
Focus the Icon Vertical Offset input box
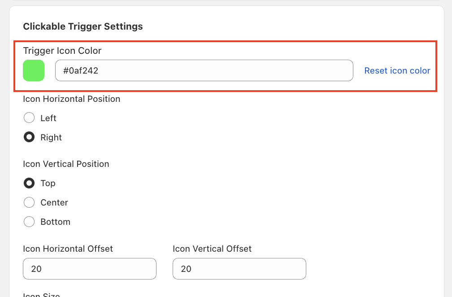click(239, 269)
